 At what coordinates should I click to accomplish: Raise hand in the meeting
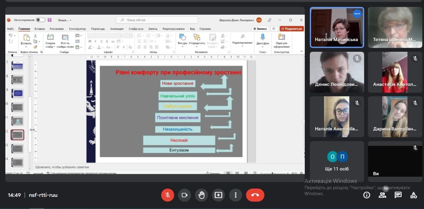tap(201, 195)
